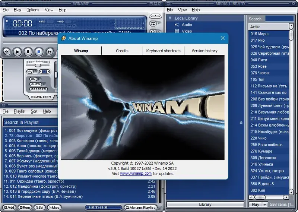Select playlist entry 014 Перелетные птицы
The image size is (298, 212).
pyautogui.click(x=80, y=196)
